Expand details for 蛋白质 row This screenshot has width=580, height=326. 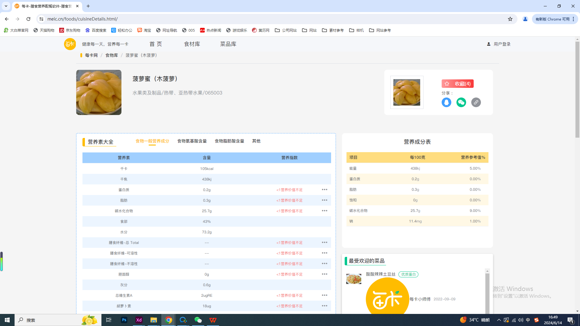324,190
